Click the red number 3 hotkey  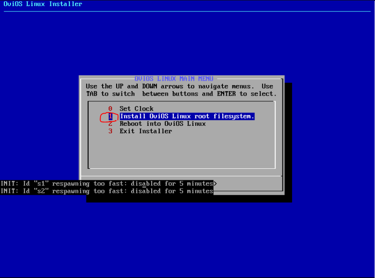click(x=110, y=131)
